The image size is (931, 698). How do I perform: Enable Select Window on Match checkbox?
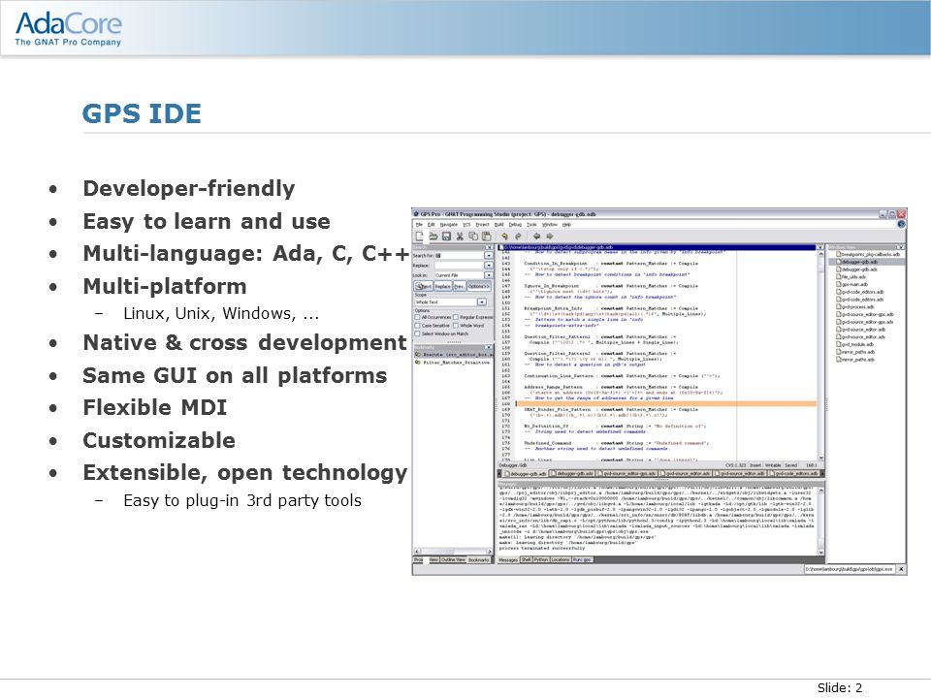417,333
